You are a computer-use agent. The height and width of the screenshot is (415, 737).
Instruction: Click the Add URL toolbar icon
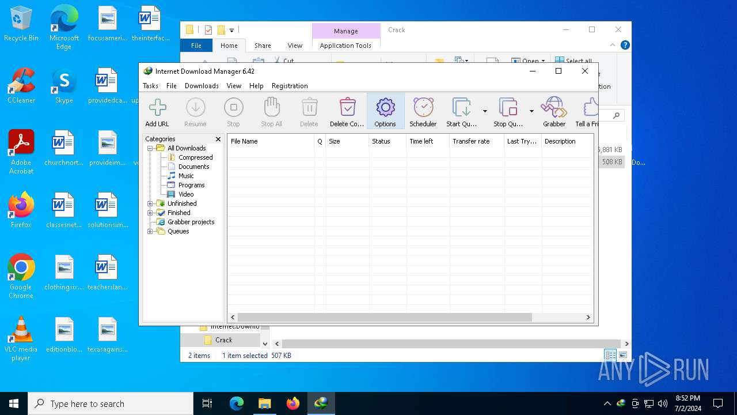[157, 112]
